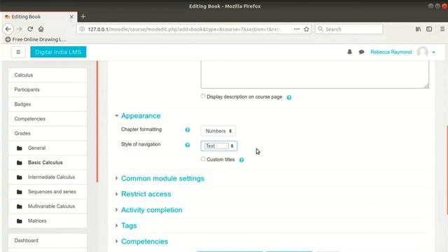The width and height of the screenshot is (448, 252).
Task: Click the folder icon beside Basic Calculus
Action: pos(20,162)
